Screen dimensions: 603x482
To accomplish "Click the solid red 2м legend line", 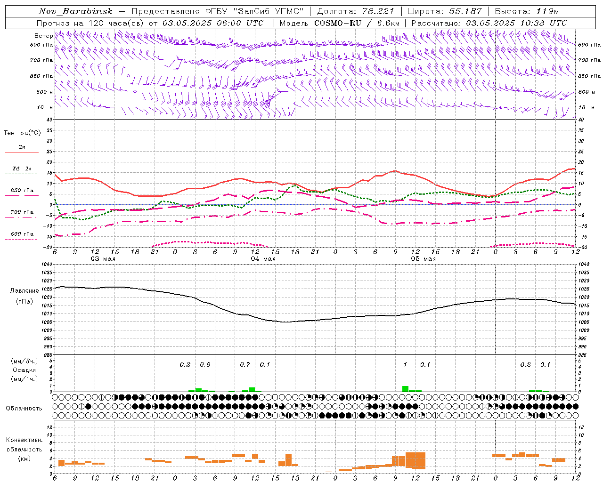I will (22, 153).
